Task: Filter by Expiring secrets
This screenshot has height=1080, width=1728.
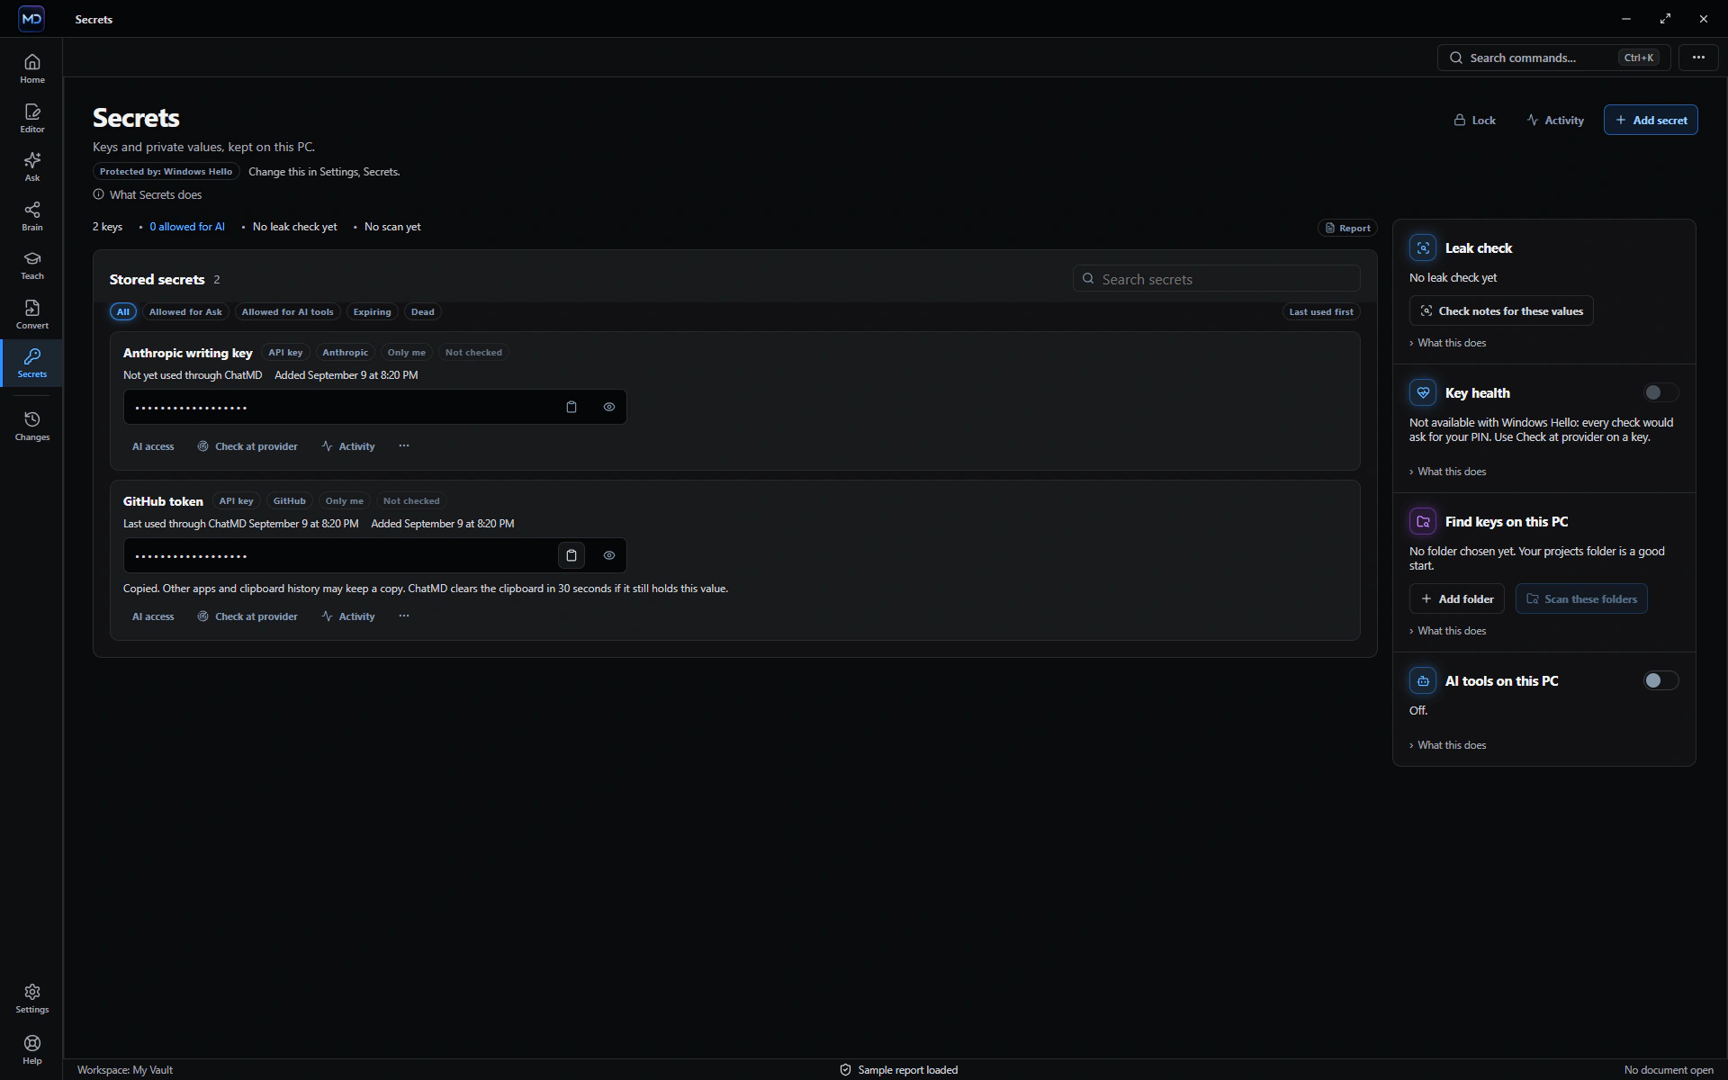Action: 372,311
